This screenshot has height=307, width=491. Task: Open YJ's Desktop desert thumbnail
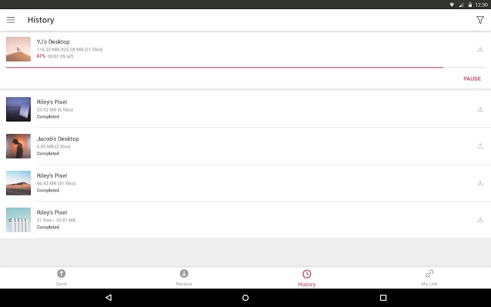click(18, 49)
